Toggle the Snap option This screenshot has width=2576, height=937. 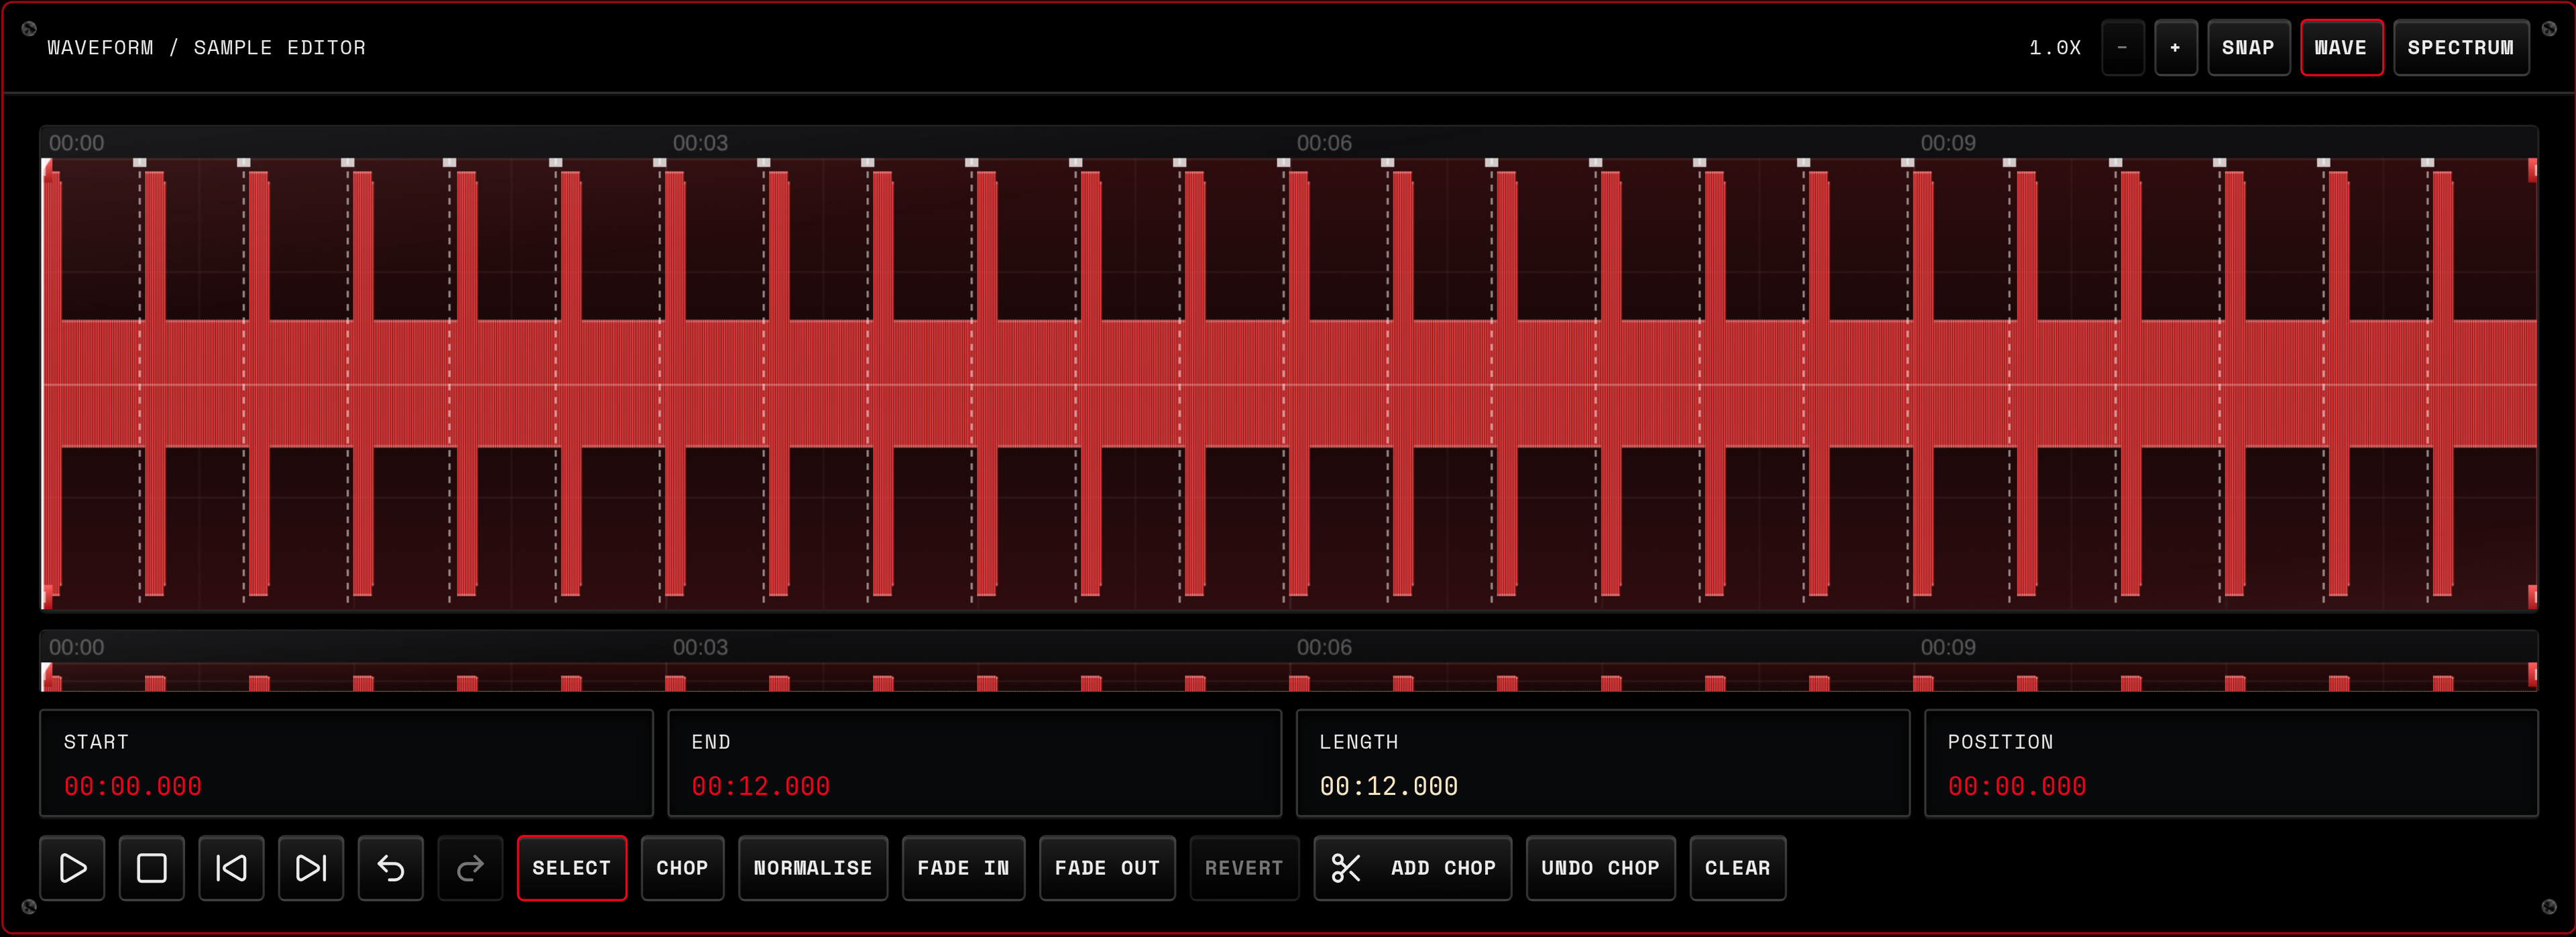click(2248, 47)
